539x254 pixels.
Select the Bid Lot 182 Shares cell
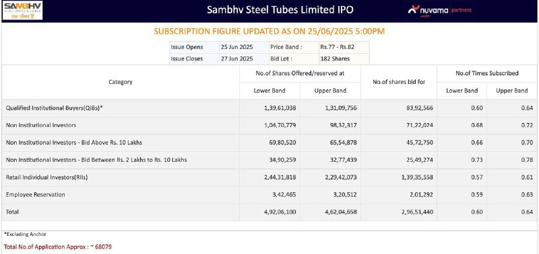click(335, 58)
